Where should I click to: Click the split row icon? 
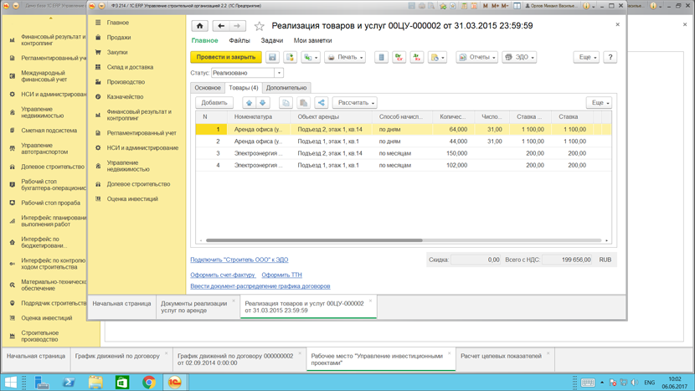tap(322, 103)
